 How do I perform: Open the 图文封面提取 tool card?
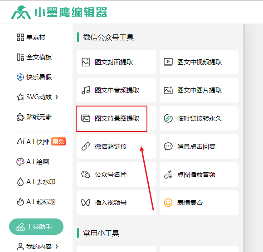(x=117, y=62)
